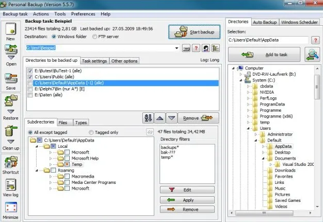Viewport: 323px width, 222px height.
Task: Click the Apply filters button
Action: tap(187, 200)
